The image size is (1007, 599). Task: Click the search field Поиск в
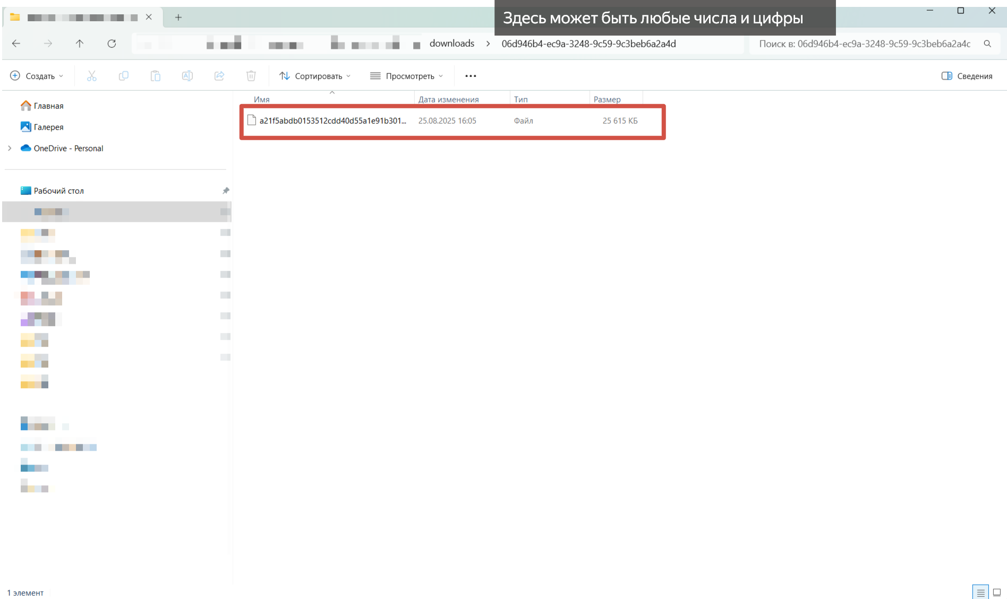coord(866,44)
